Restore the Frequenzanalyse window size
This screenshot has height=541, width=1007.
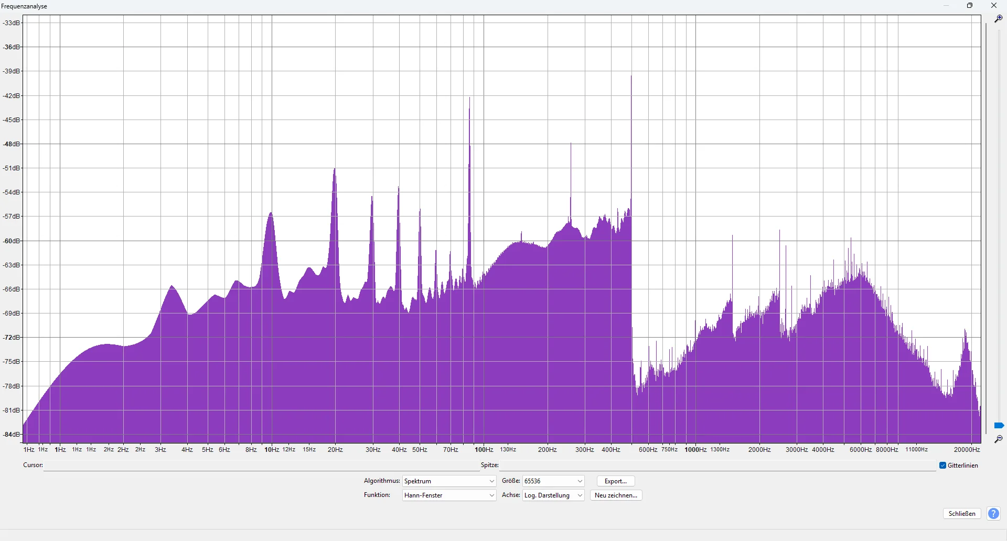pos(970,6)
